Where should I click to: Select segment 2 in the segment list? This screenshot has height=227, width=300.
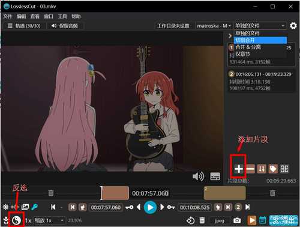click(x=262, y=81)
